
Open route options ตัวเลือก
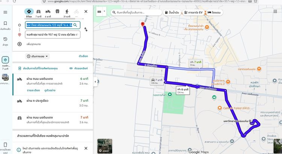pyautogui.click(x=83, y=56)
